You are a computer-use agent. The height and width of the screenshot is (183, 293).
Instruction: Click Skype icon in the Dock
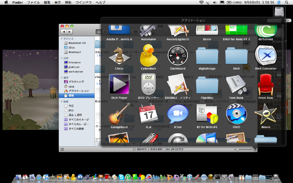[x=121, y=177]
